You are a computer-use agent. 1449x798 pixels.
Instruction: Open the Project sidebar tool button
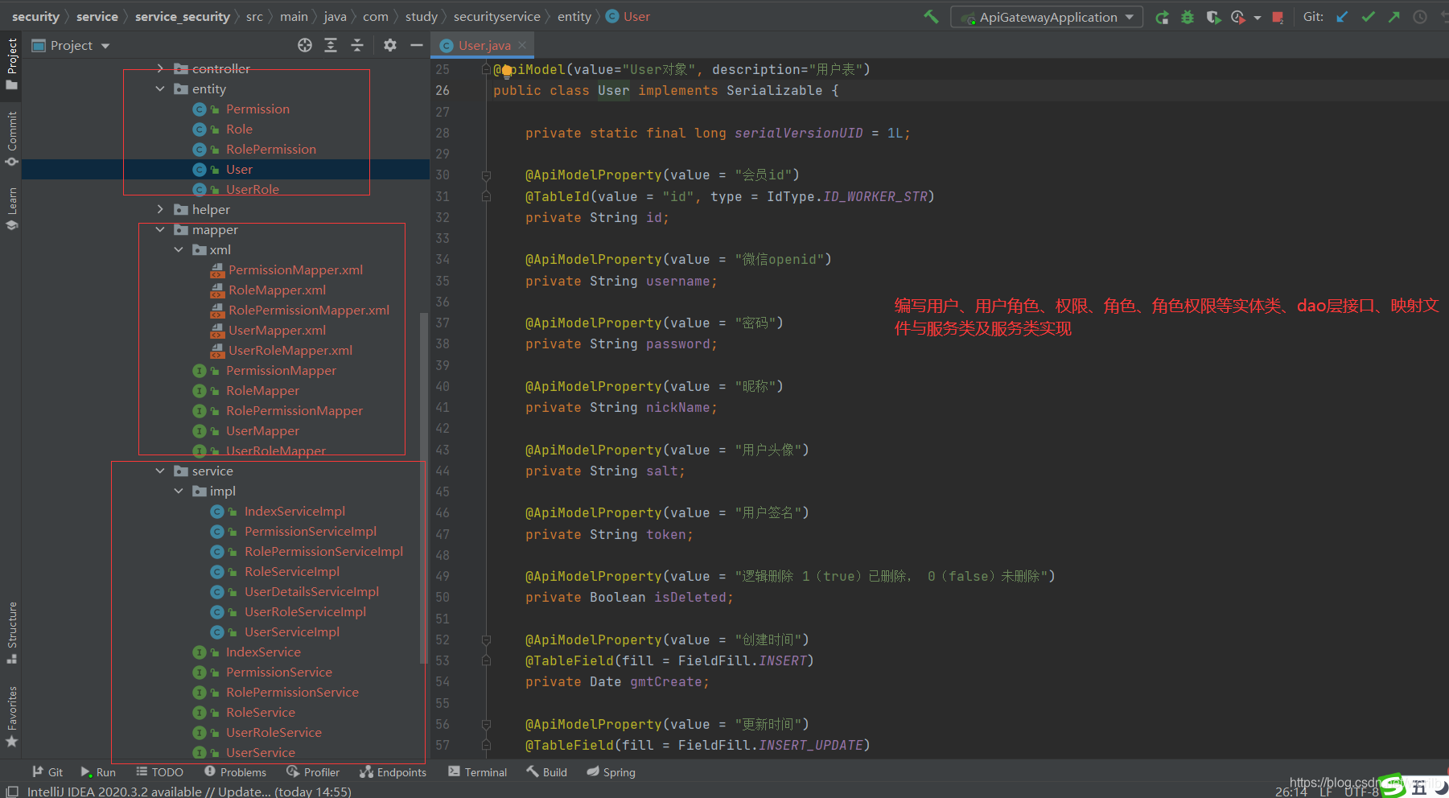11,64
